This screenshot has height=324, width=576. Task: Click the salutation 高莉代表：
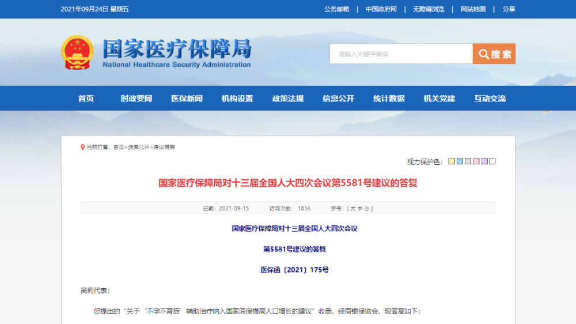[x=95, y=291]
